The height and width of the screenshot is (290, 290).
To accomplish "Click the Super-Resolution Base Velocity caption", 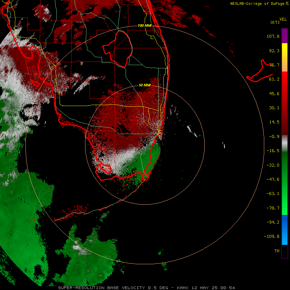I will click(x=113, y=288).
